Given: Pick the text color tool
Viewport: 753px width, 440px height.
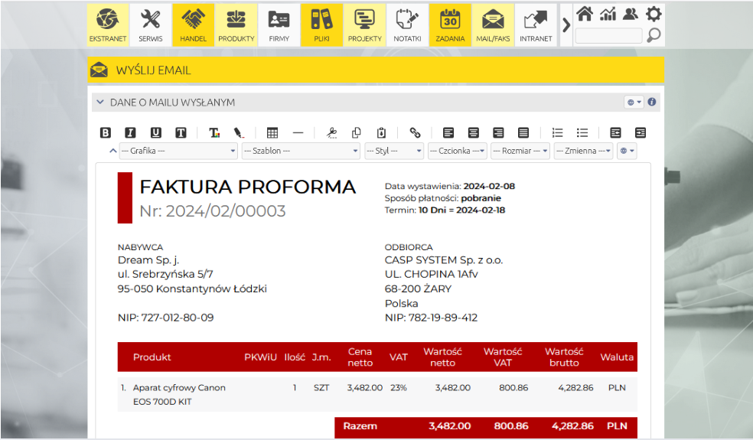Looking at the screenshot, I should [214, 132].
